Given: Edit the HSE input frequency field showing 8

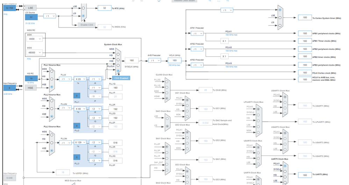Looking at the screenshot, I should [x=9, y=88].
